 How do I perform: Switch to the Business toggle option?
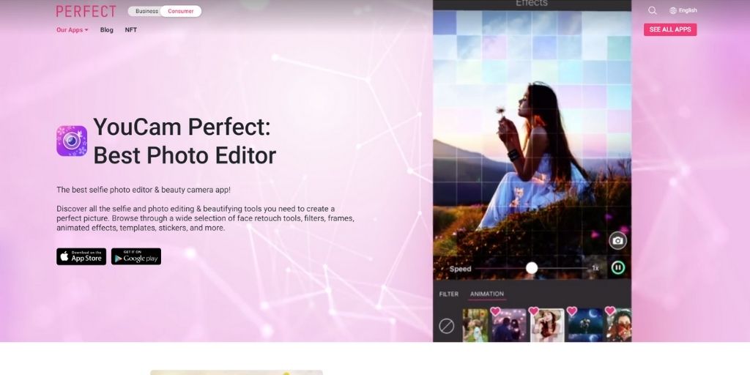(146, 11)
